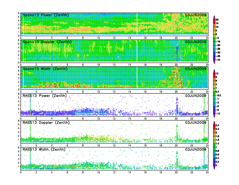
Task: Click the 03JUN2009 date in RASS13 Power panel
Action: [196, 96]
